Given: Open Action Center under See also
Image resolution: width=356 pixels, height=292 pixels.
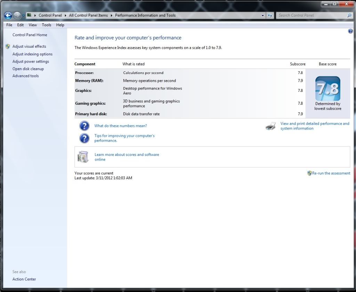Looking at the screenshot, I should pyautogui.click(x=24, y=279).
